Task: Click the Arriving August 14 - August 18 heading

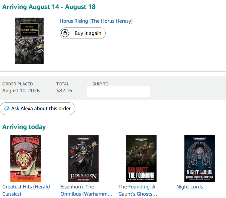Action: pyautogui.click(x=49, y=7)
